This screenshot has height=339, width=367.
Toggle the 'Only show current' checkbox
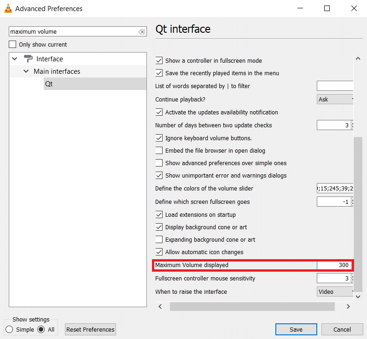point(13,45)
